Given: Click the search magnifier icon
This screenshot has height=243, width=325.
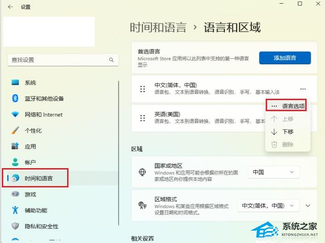Looking at the screenshot, I should [x=111, y=60].
